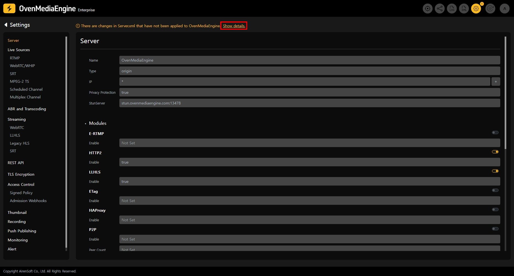Screen dimensions: 514x276
Task: Open Scheduled Channel settings
Action: pyautogui.click(x=26, y=89)
